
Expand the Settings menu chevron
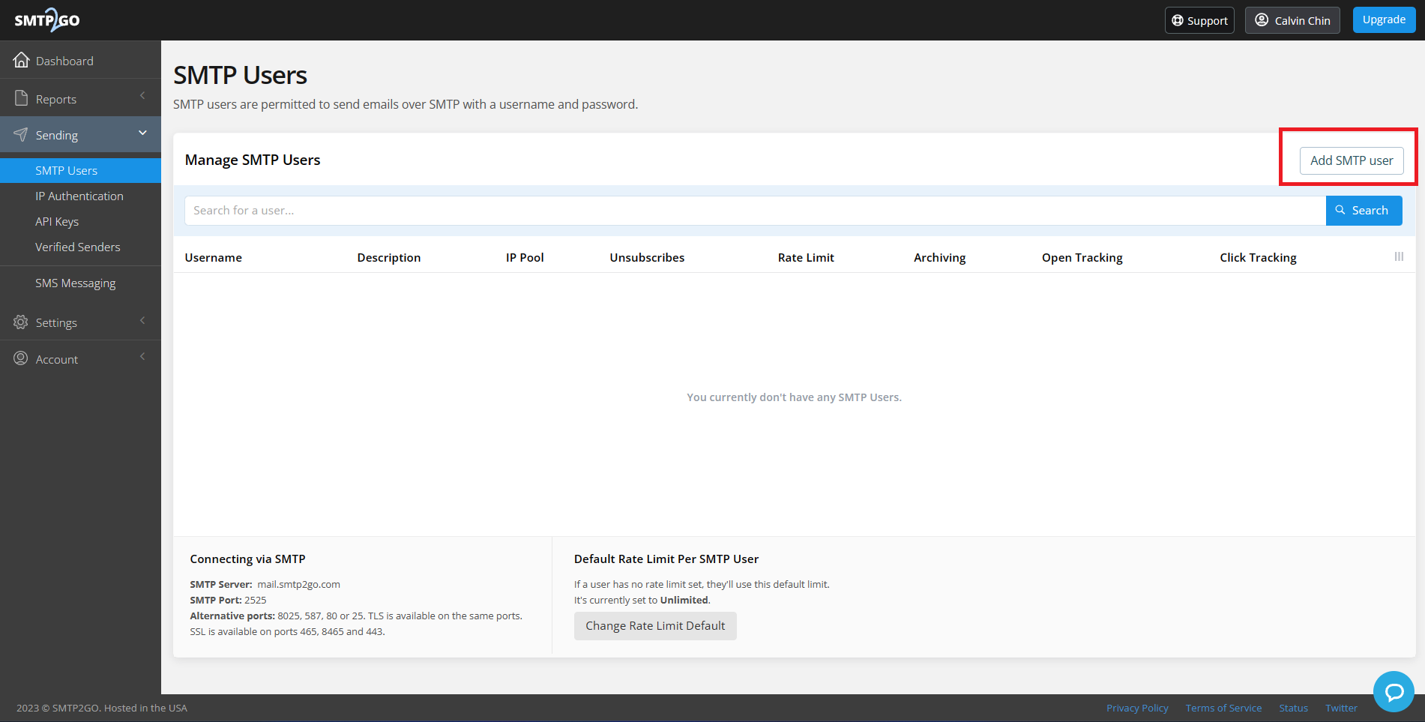[142, 321]
